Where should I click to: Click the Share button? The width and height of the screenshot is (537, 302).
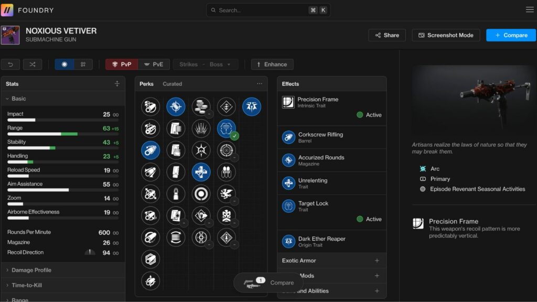click(x=387, y=35)
